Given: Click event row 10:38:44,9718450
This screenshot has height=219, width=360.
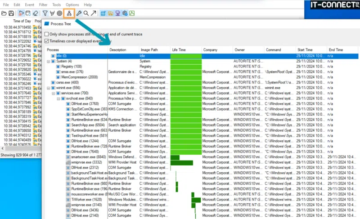Looking at the screenshot, I should pos(21,27).
